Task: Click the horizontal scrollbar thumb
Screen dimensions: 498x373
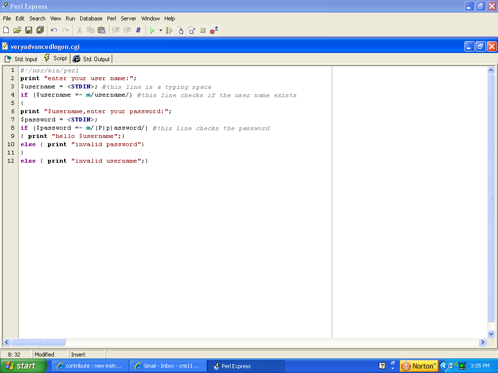Action: click(38, 342)
